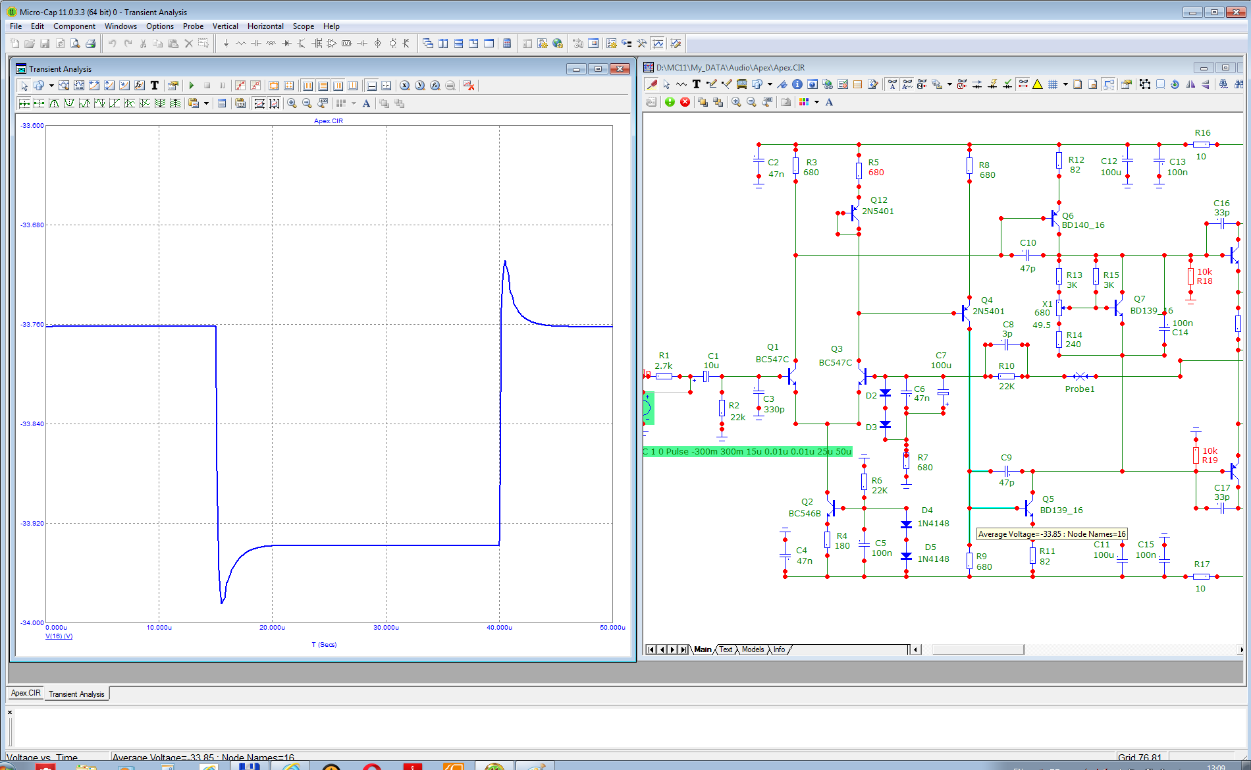Viewport: 1251px width, 770px height.
Task: Click the blue Info mode icon in schematic toolbar
Action: 797,84
